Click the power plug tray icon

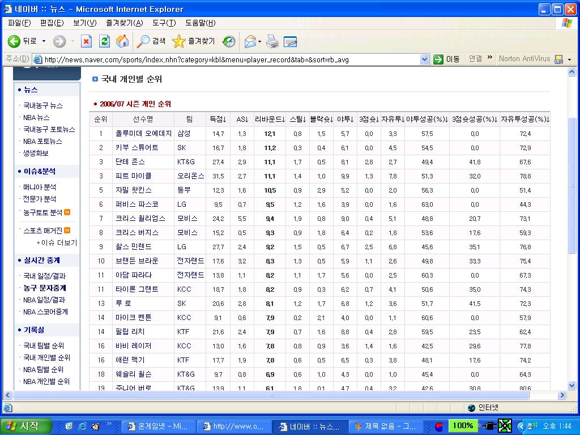tap(489, 426)
